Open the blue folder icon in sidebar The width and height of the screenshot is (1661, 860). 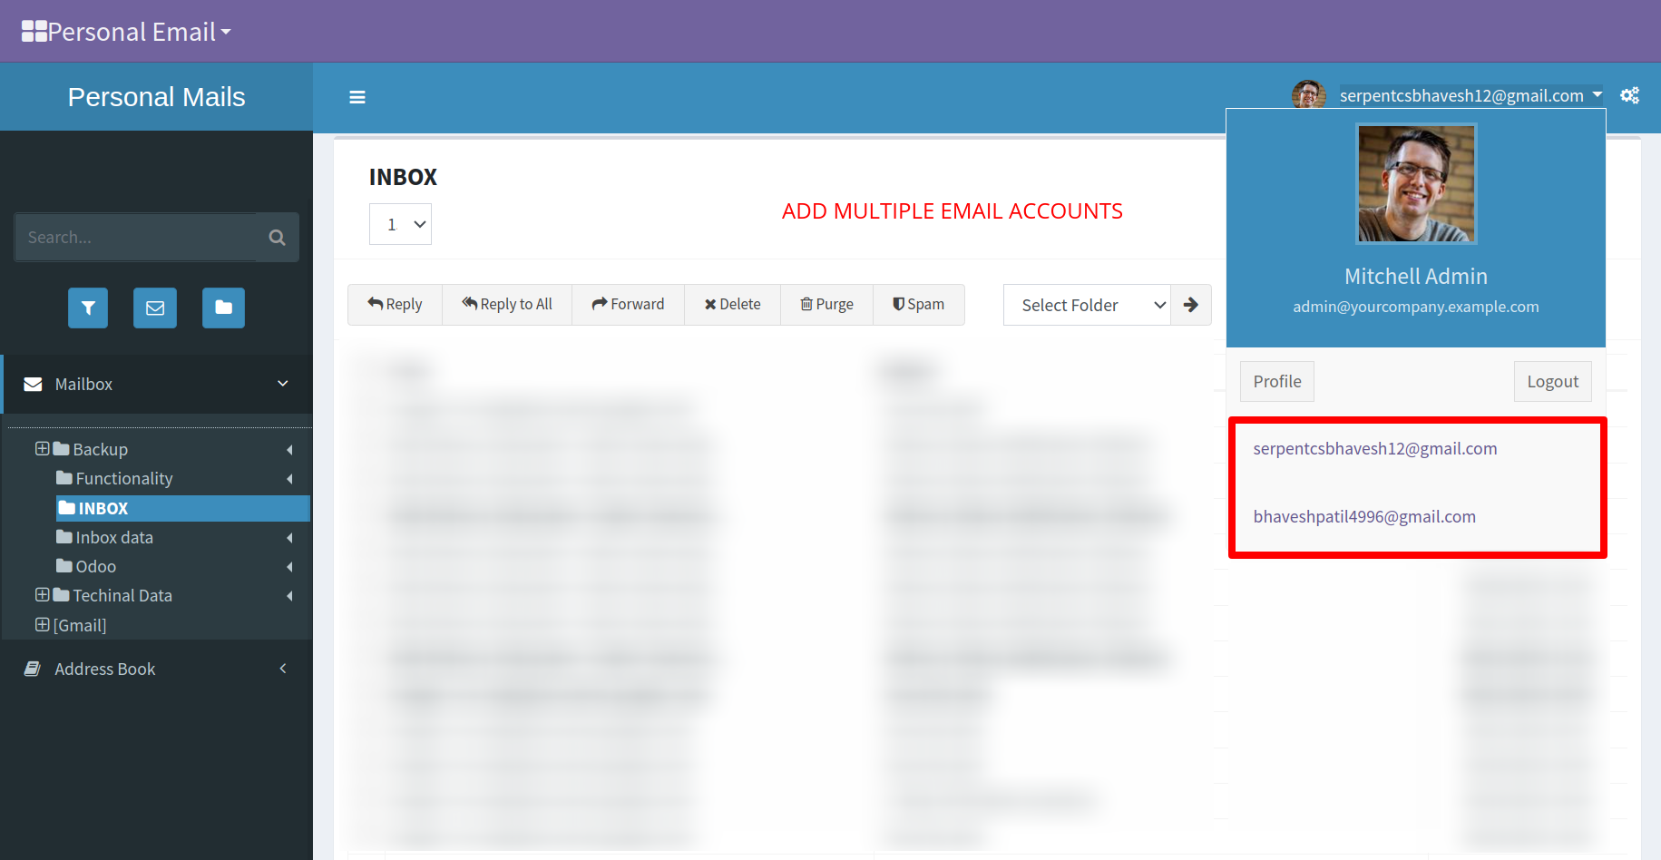223,308
